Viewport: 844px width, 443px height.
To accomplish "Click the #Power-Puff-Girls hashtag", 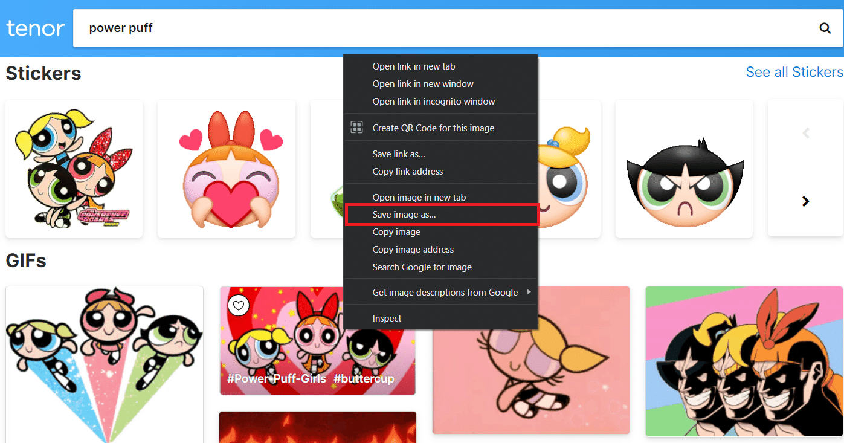I will 276,379.
